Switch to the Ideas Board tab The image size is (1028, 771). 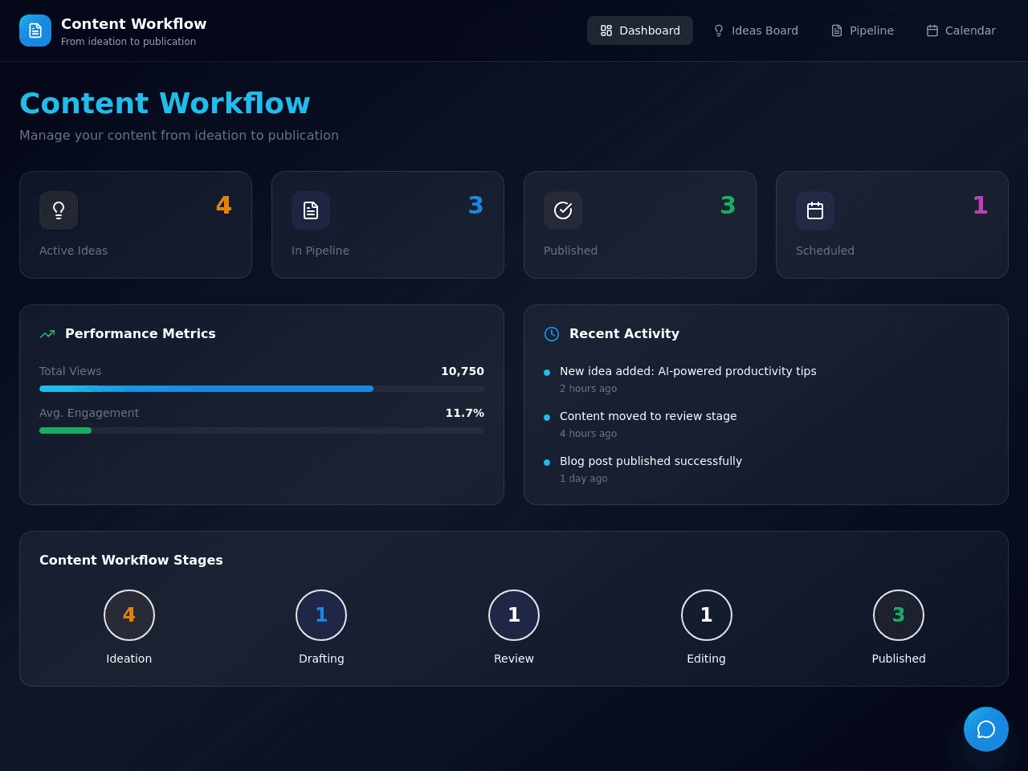pos(756,31)
